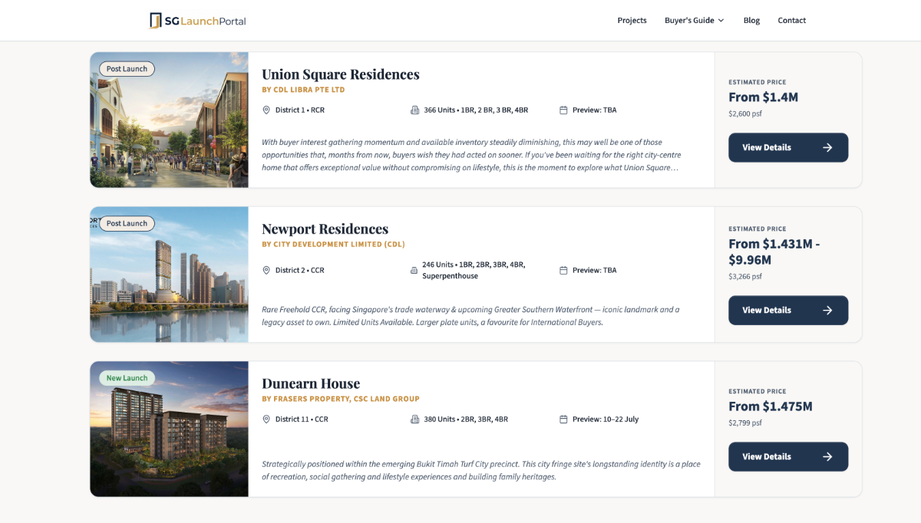
Task: Click the Post Launch badge on Union Square
Action: [x=127, y=69]
